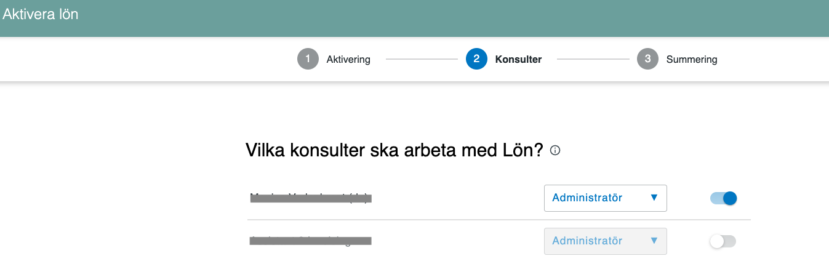Screen dimensions: 829x261
Task: Click the connector line between Aktivering and Konsulter
Action: coord(422,60)
